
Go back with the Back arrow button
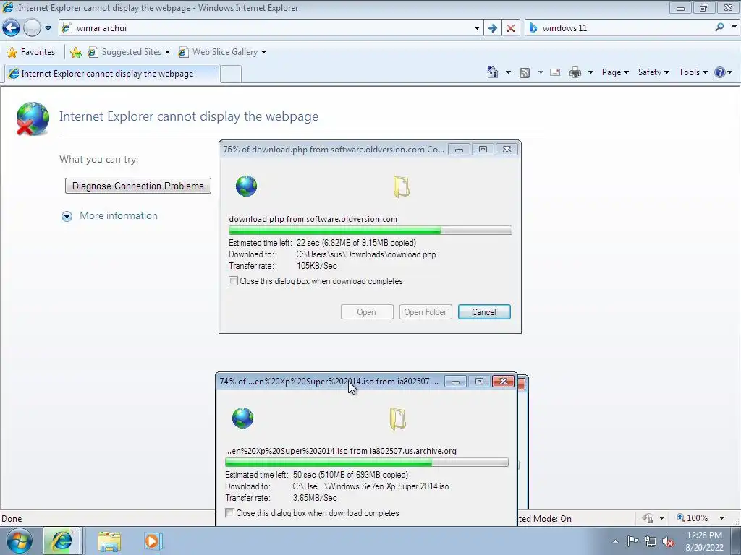tap(12, 28)
